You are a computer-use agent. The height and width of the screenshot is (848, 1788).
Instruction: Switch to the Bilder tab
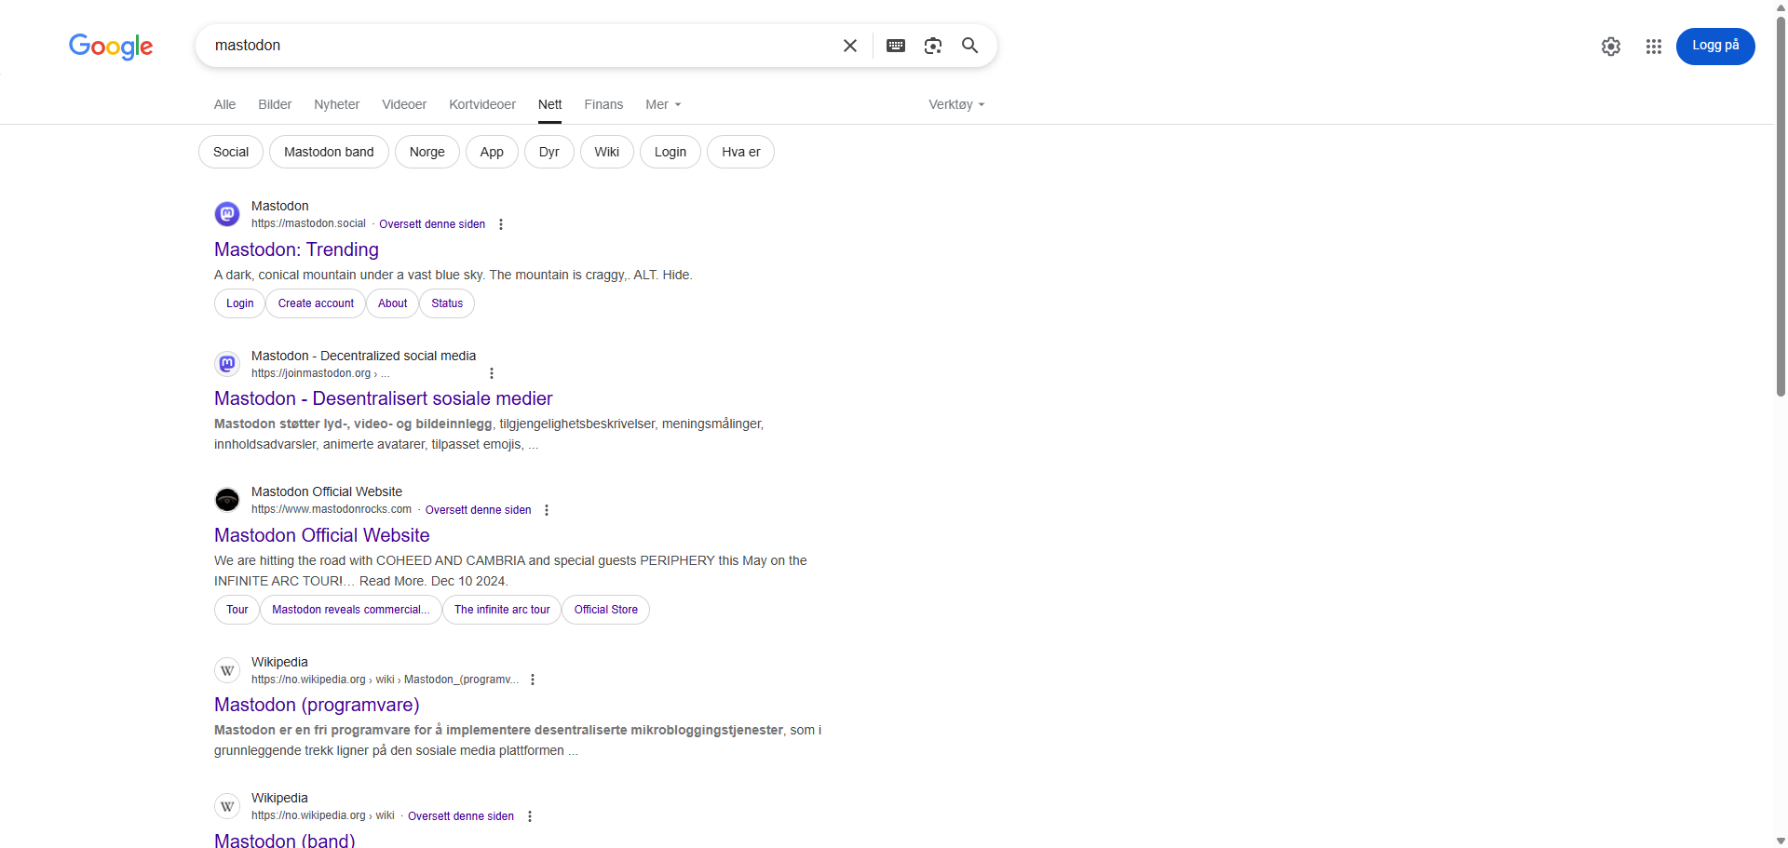[x=275, y=104]
